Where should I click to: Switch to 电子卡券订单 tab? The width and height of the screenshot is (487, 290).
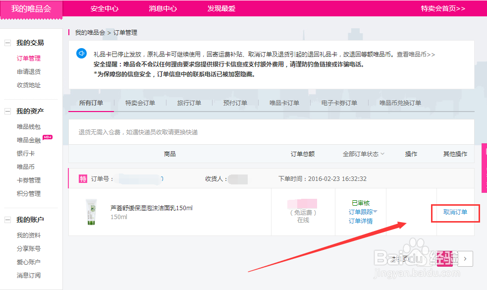click(x=339, y=103)
